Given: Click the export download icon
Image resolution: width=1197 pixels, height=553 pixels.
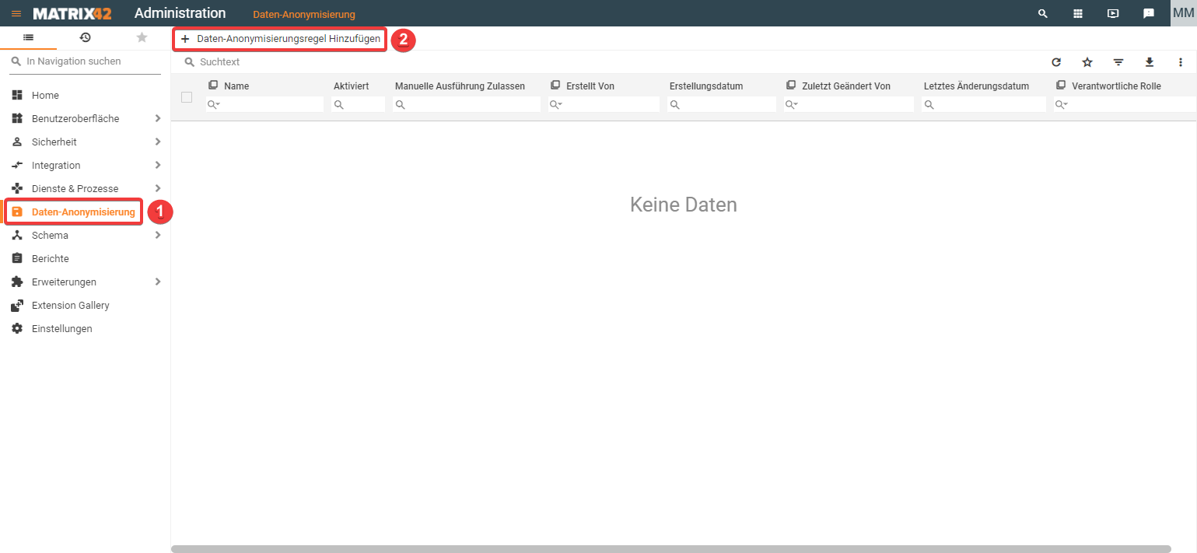Looking at the screenshot, I should click(x=1150, y=62).
